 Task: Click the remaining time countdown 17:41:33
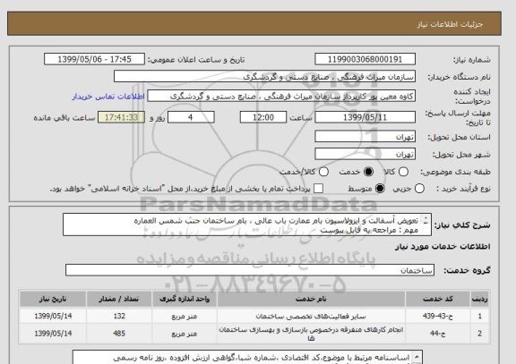[x=121, y=117]
